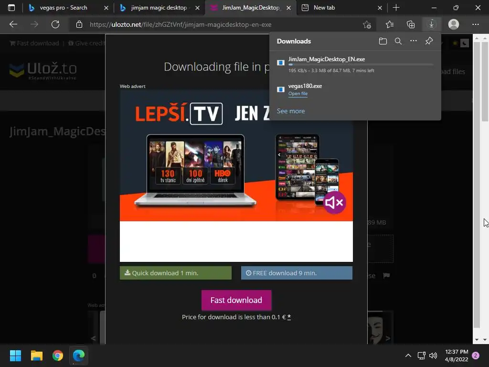
Task: Click See more in Downloads panel
Action: (x=291, y=111)
